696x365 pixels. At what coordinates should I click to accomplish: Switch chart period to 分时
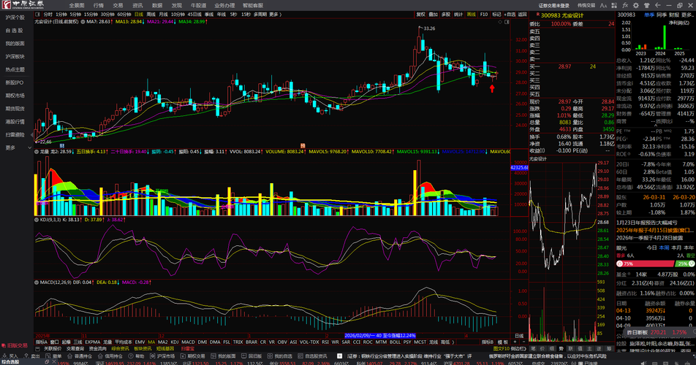[48, 15]
